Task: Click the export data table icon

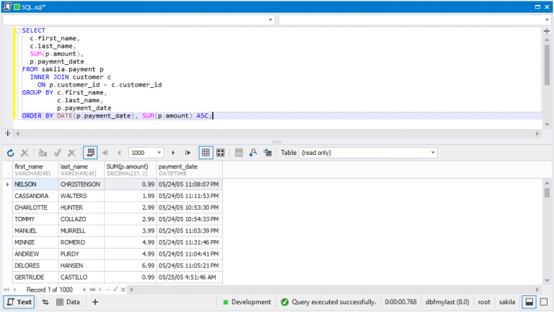Action: [268, 153]
